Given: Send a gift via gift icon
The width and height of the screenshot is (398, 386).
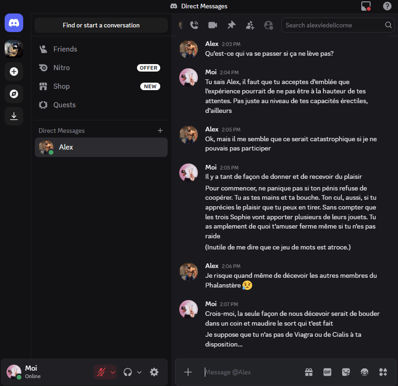Looking at the screenshot, I should 309,372.
